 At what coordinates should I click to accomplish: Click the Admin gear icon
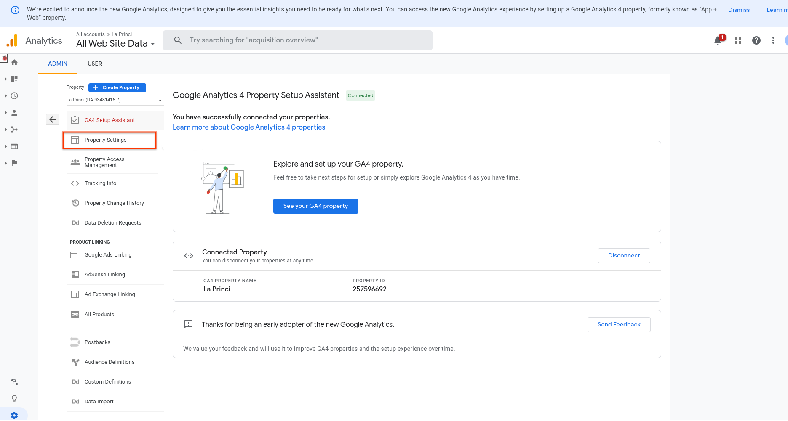pyautogui.click(x=14, y=416)
